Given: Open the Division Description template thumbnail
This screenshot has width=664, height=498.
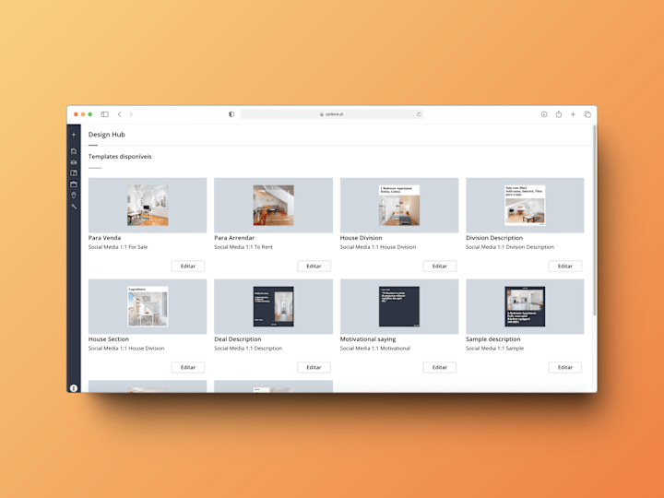Looking at the screenshot, I should click(x=525, y=206).
